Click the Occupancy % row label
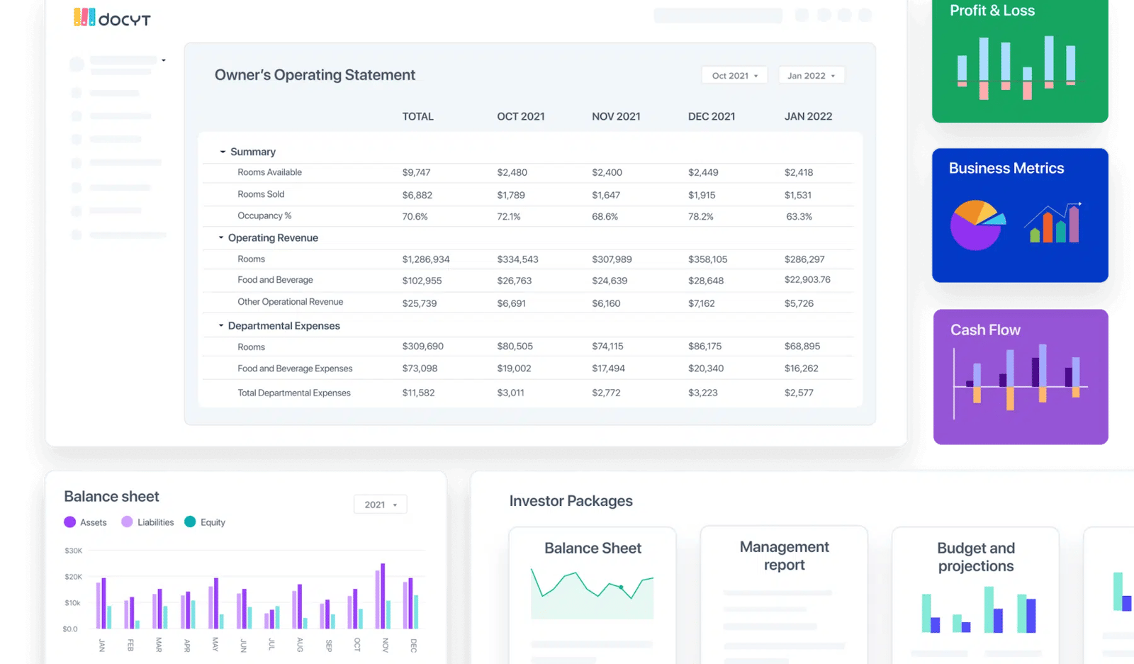The image size is (1134, 664). click(x=264, y=215)
